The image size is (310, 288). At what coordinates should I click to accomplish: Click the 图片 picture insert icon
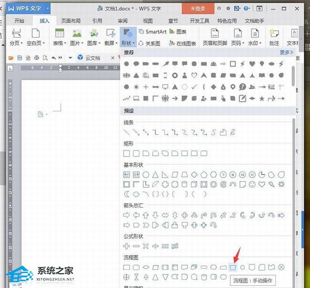77,33
